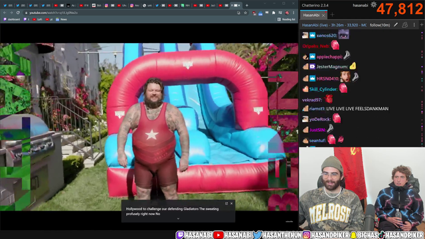Open vekrad97's user card

click(x=311, y=100)
